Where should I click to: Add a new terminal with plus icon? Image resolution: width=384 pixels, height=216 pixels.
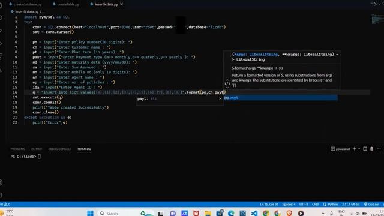pos(354,149)
